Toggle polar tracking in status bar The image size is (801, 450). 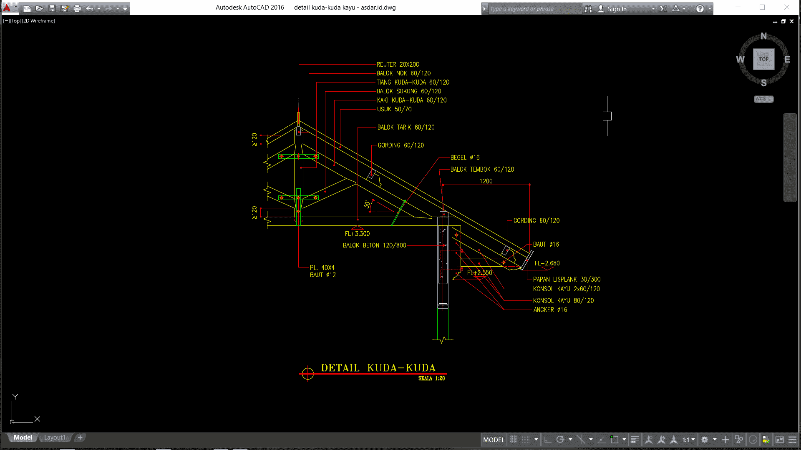coord(560,440)
